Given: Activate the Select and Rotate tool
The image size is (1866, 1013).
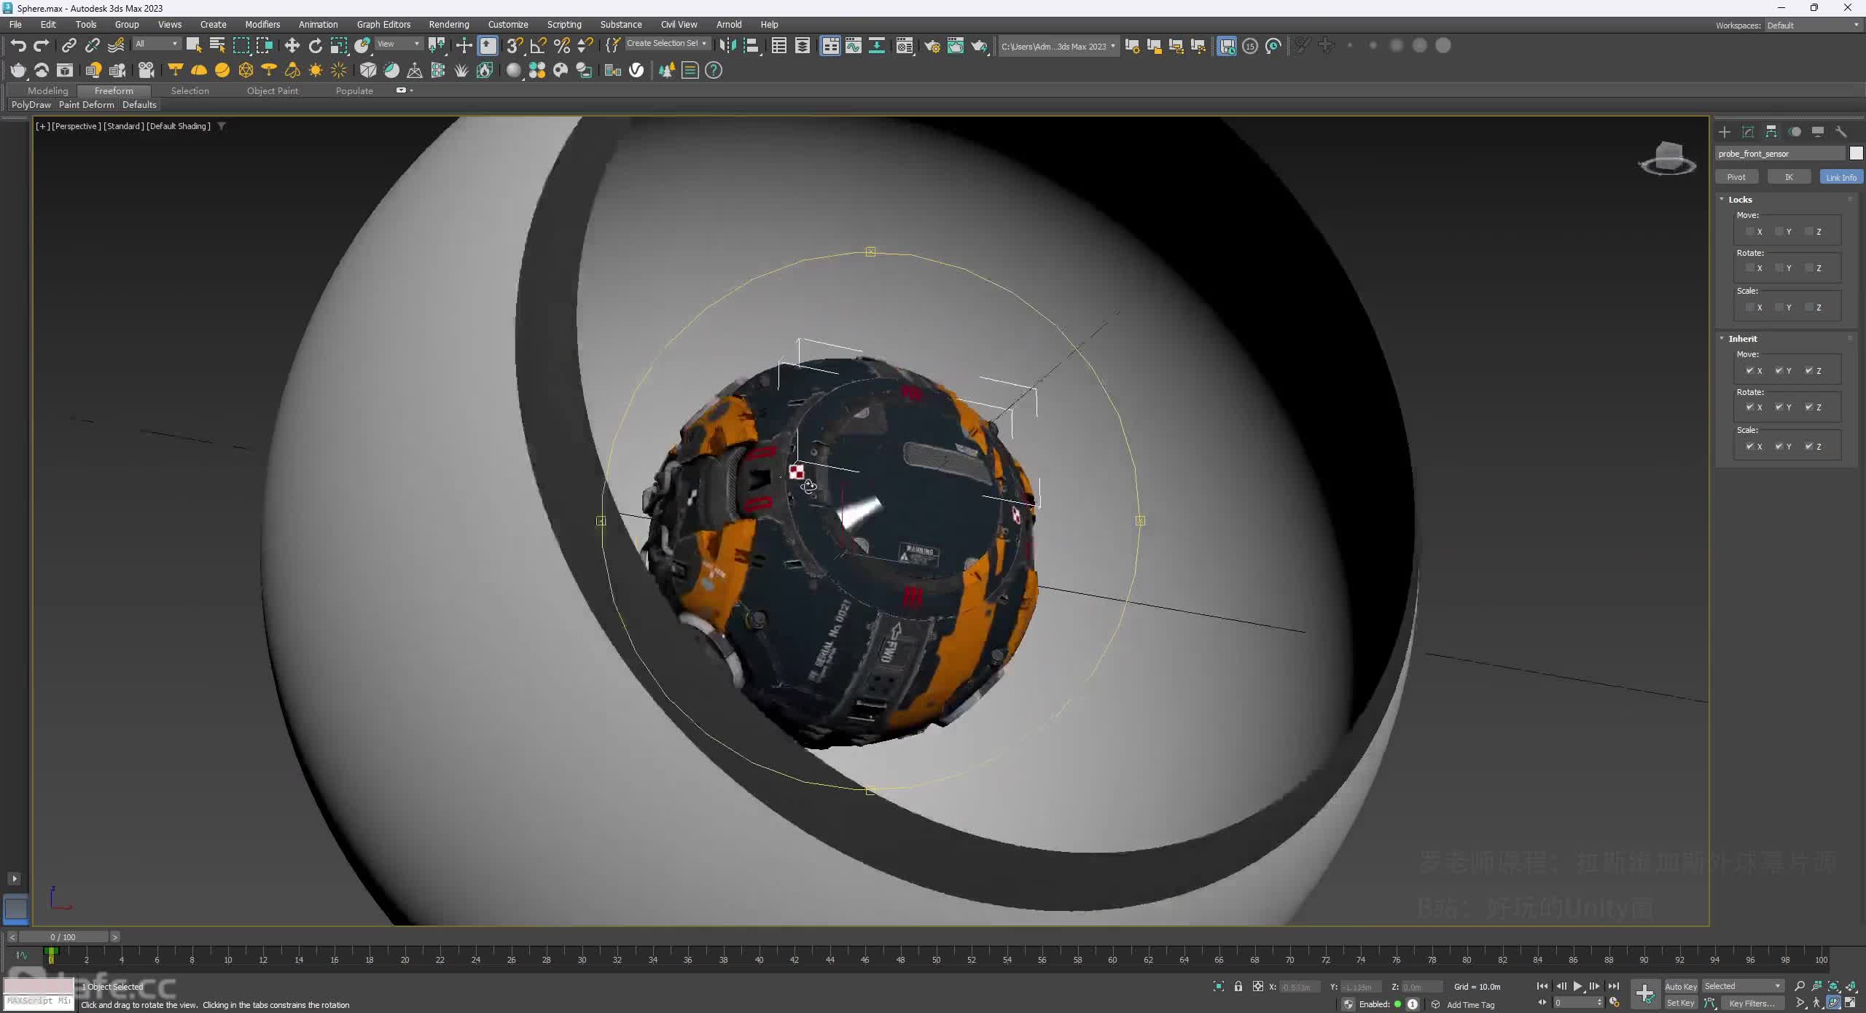Looking at the screenshot, I should coord(315,46).
